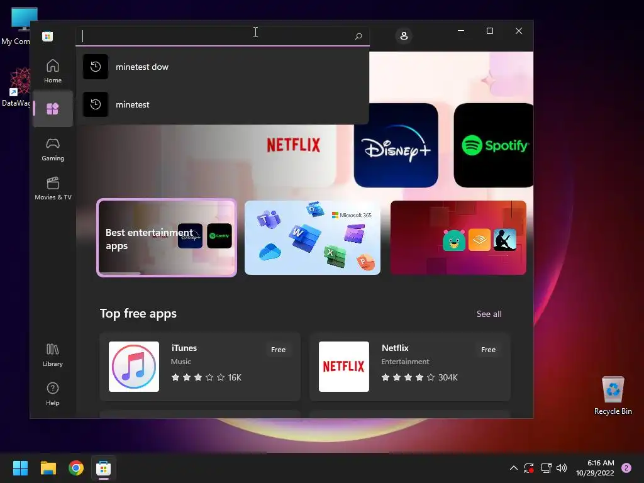Open network settings tray icon
The width and height of the screenshot is (644, 483).
[x=547, y=468]
